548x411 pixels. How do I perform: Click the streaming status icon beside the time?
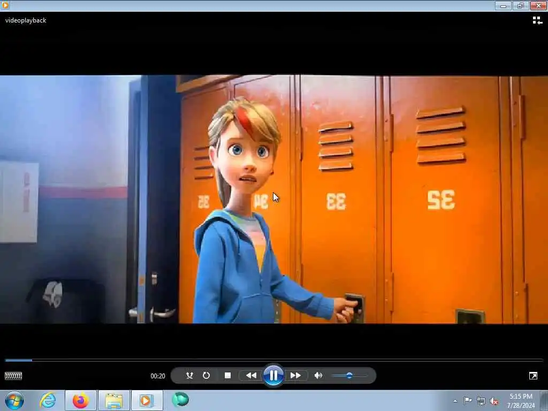click(x=13, y=376)
